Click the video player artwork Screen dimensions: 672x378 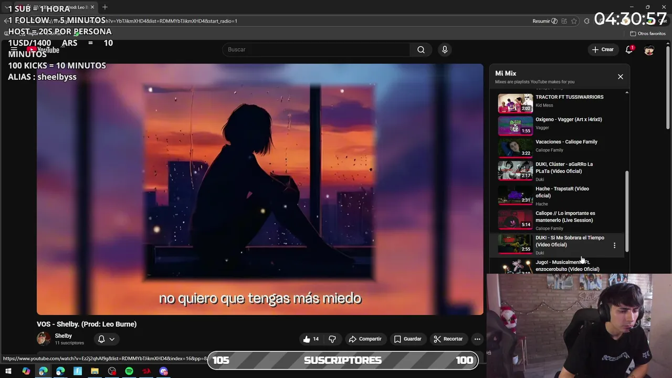260,189
